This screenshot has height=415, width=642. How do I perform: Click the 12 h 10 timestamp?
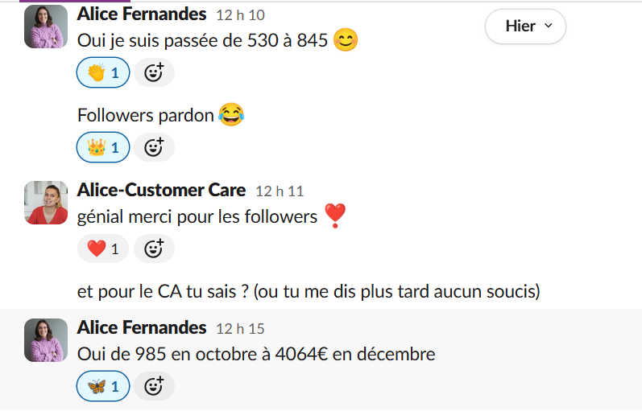(x=240, y=15)
